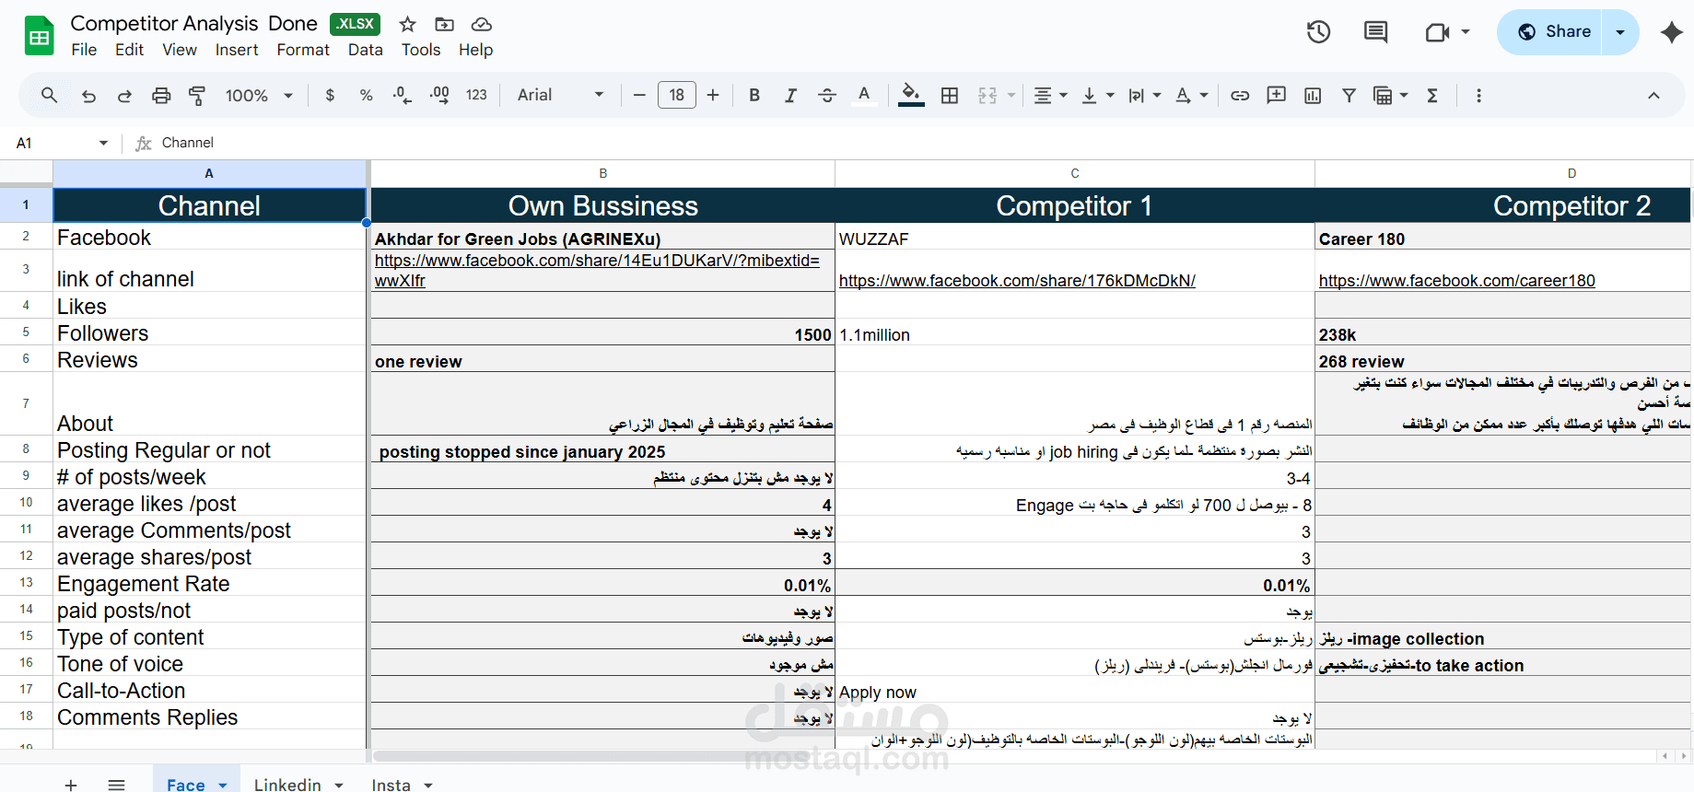The height and width of the screenshot is (792, 1694).
Task: Open the three-dot more toolbar options
Action: [1478, 95]
